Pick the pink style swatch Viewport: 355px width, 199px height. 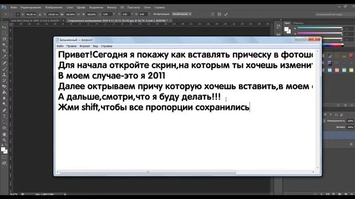coord(337,70)
